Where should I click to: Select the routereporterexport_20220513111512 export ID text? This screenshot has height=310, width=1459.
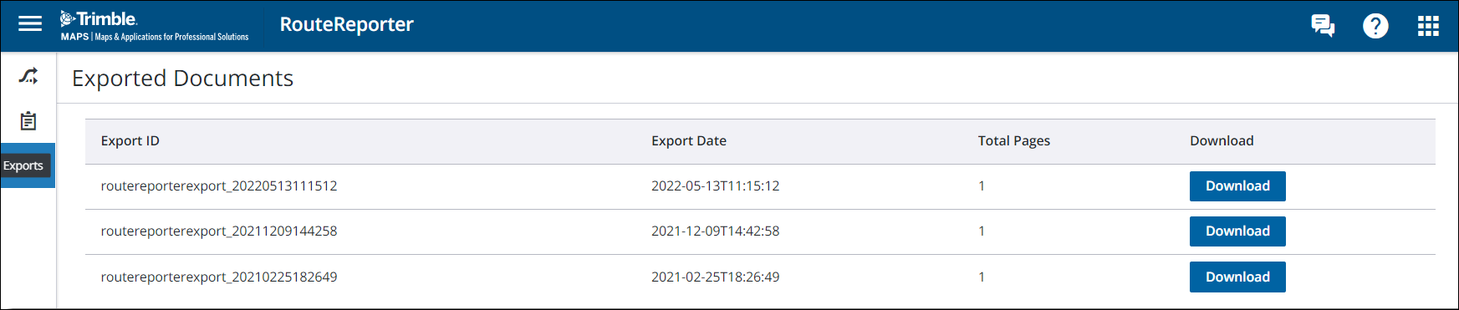point(219,185)
